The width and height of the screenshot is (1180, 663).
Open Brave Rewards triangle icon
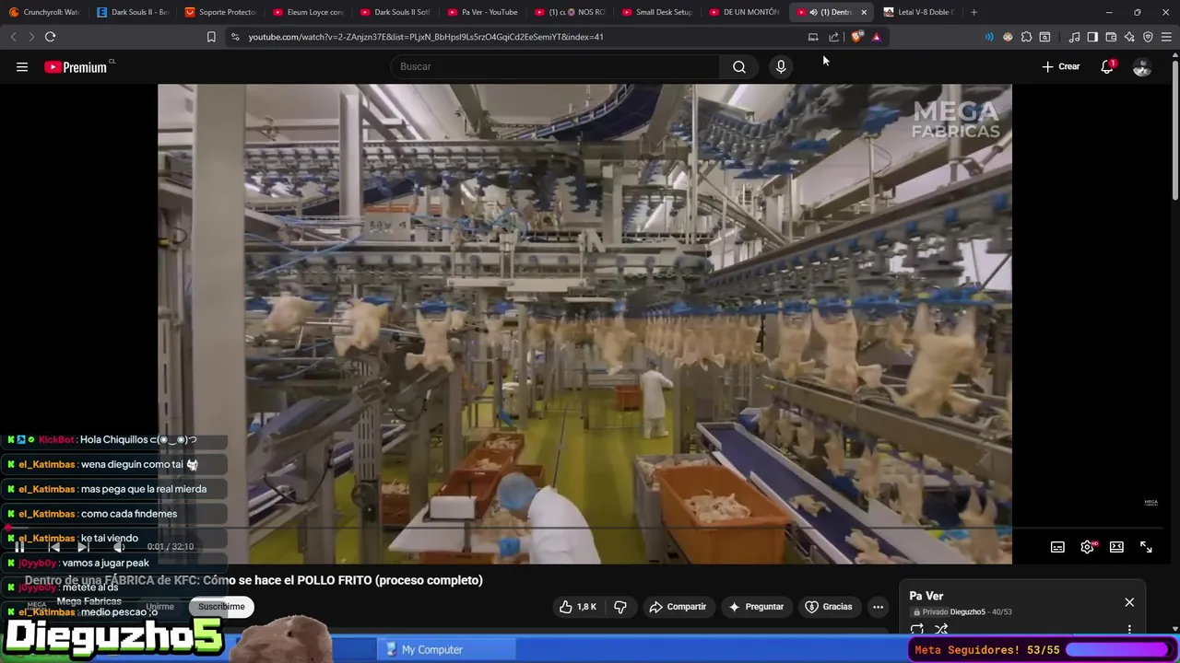876,37
